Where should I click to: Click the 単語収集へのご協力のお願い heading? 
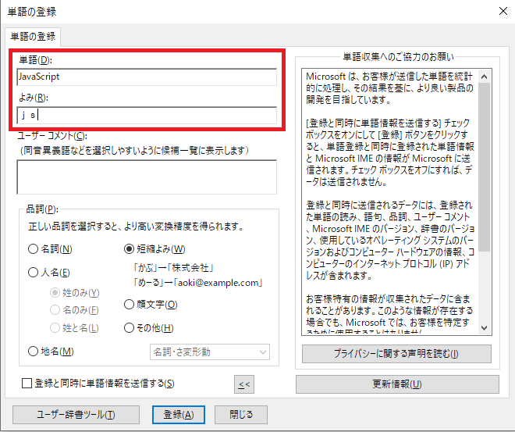tap(398, 57)
